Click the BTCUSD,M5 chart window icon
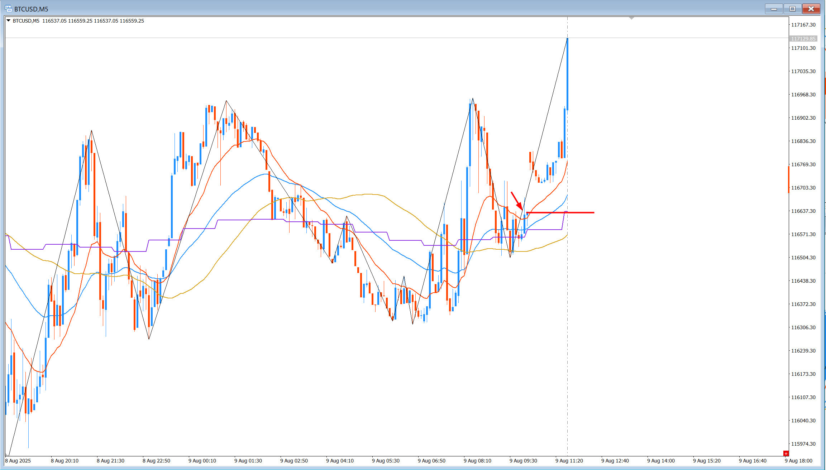Image resolution: width=826 pixels, height=470 pixels. tap(8, 9)
